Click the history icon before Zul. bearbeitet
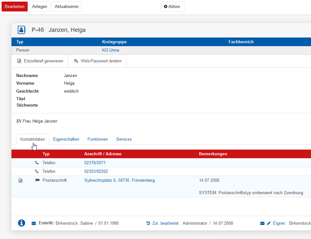This screenshot has width=311, height=239. pos(148,223)
